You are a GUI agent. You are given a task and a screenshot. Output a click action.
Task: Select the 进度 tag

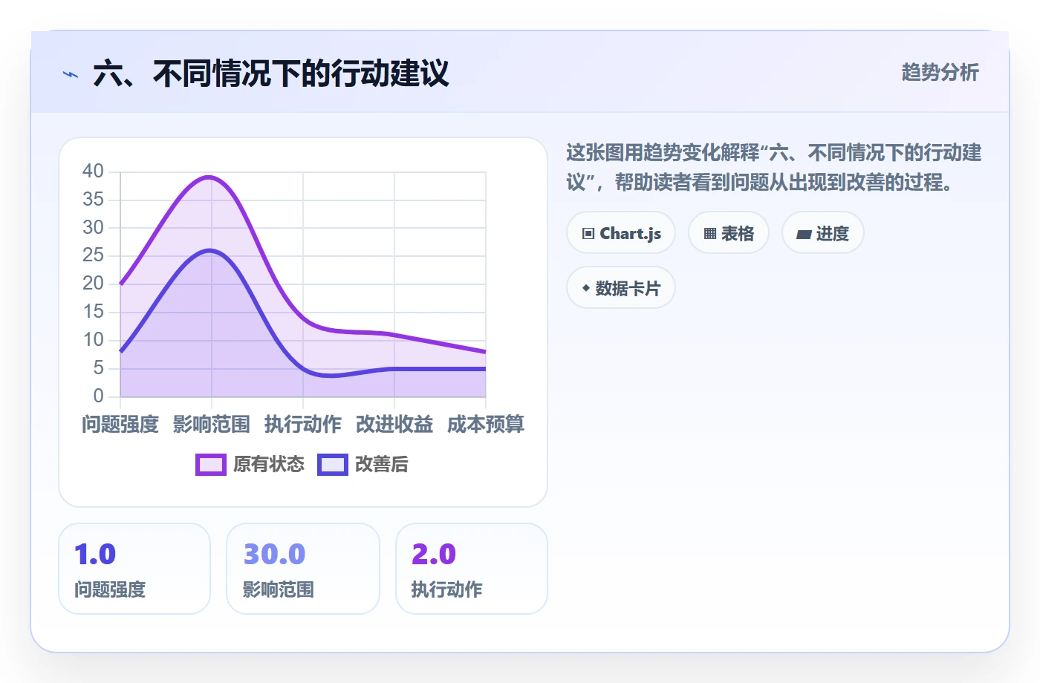point(823,233)
